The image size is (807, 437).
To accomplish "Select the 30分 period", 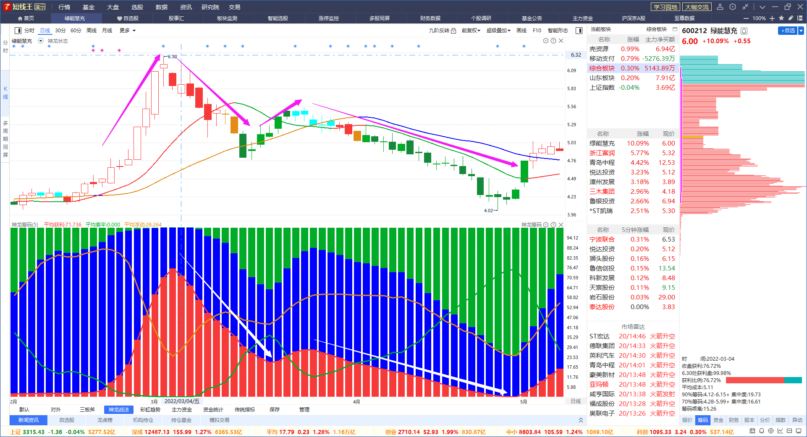I will [x=60, y=31].
